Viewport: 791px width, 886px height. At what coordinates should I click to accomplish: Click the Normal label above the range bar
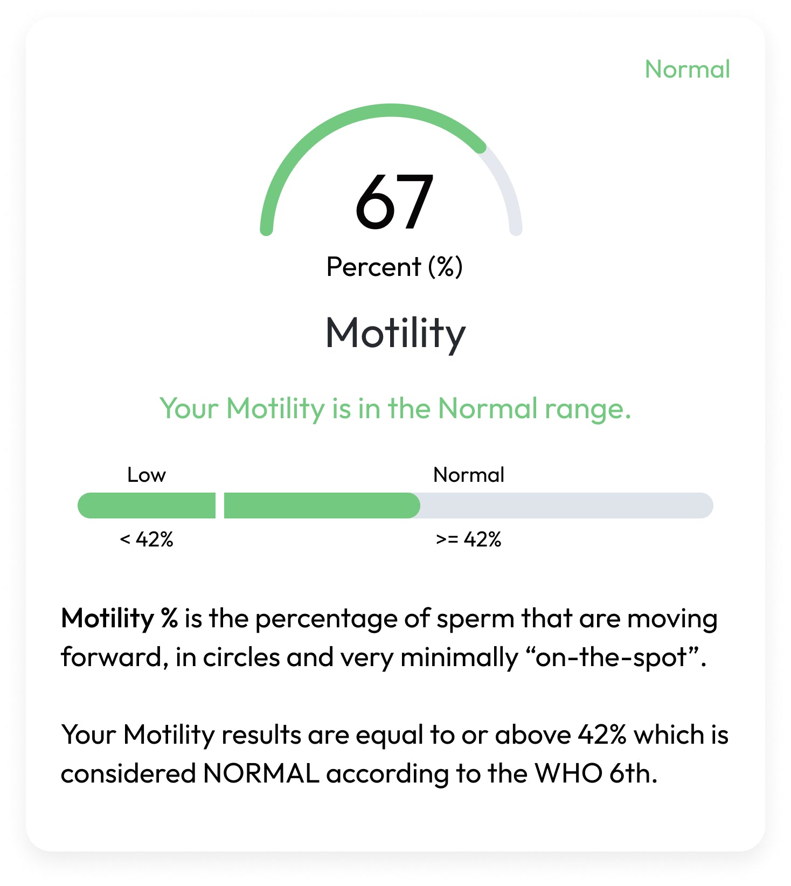[x=469, y=475]
